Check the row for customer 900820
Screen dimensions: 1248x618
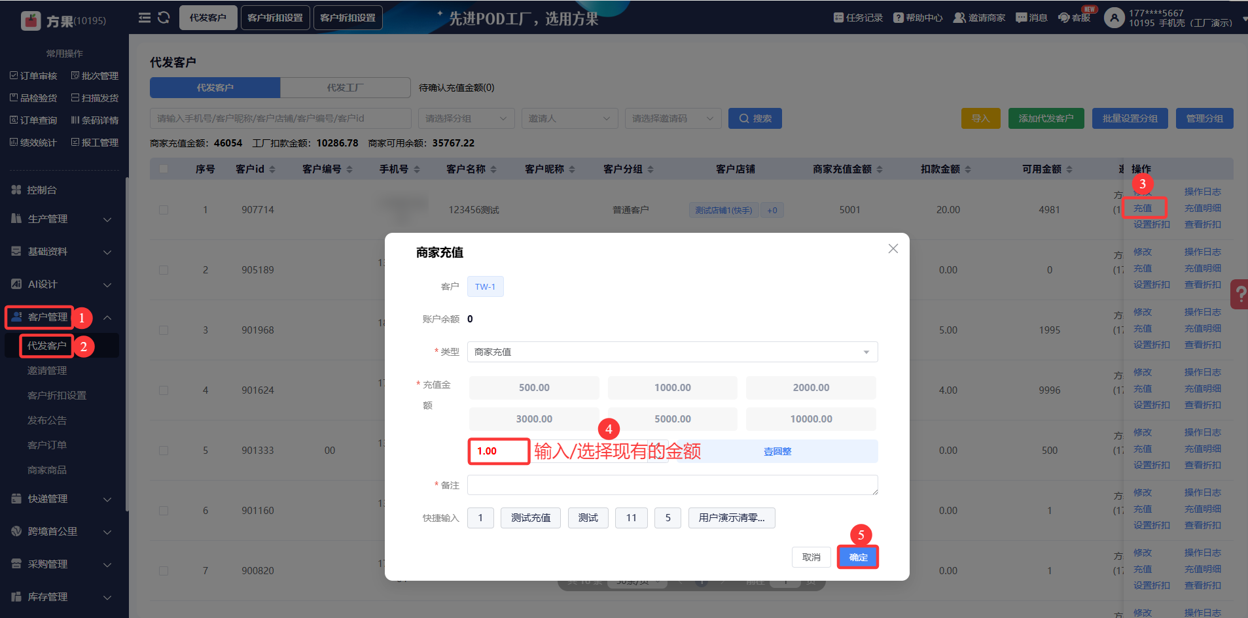(x=164, y=571)
